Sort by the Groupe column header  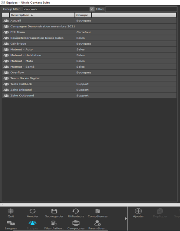click(83, 15)
